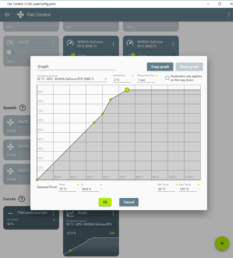Viewport: 233px width, 258px height.
Task: Click Edit on the Graph curve card
Action: click(112, 233)
